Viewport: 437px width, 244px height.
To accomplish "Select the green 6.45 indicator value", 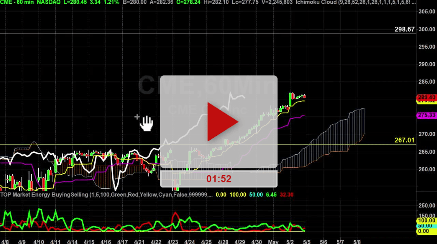I will 271,195.
